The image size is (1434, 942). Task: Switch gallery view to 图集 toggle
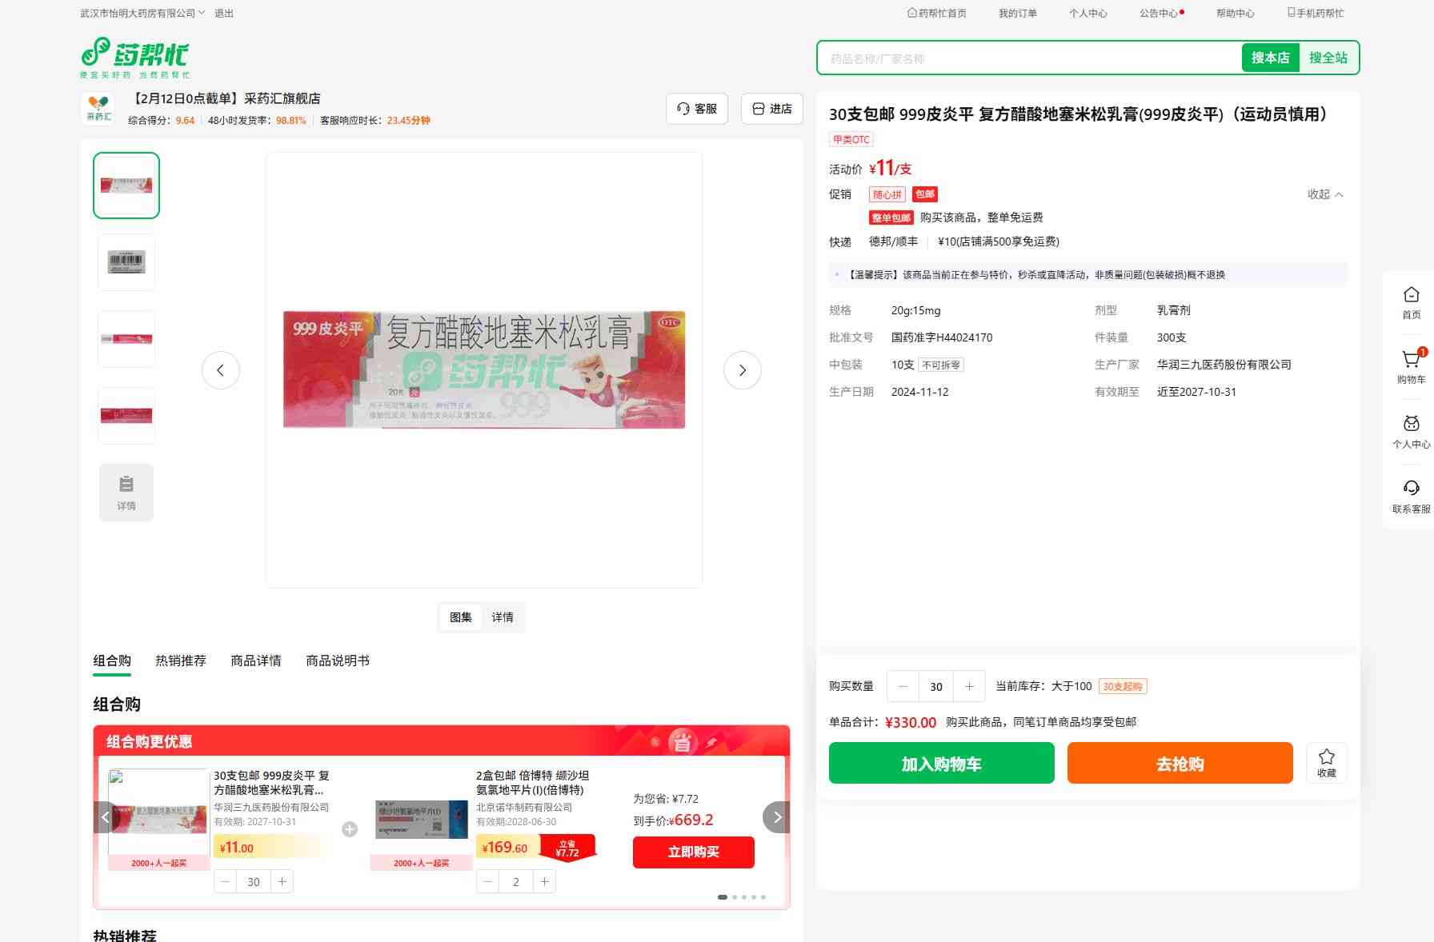[x=460, y=617]
